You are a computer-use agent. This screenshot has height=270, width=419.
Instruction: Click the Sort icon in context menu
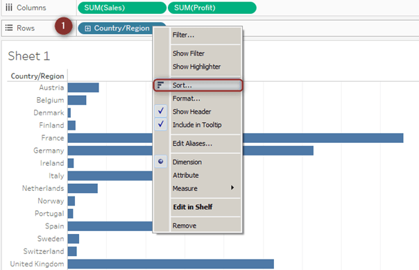160,85
